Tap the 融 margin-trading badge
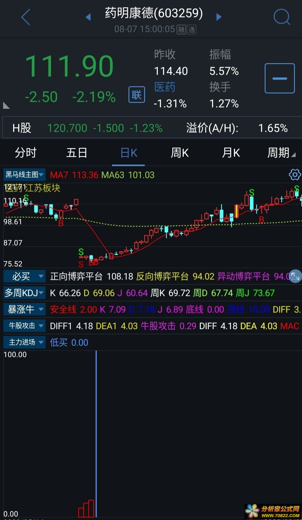The width and height of the screenshot is (302, 520). point(181,29)
